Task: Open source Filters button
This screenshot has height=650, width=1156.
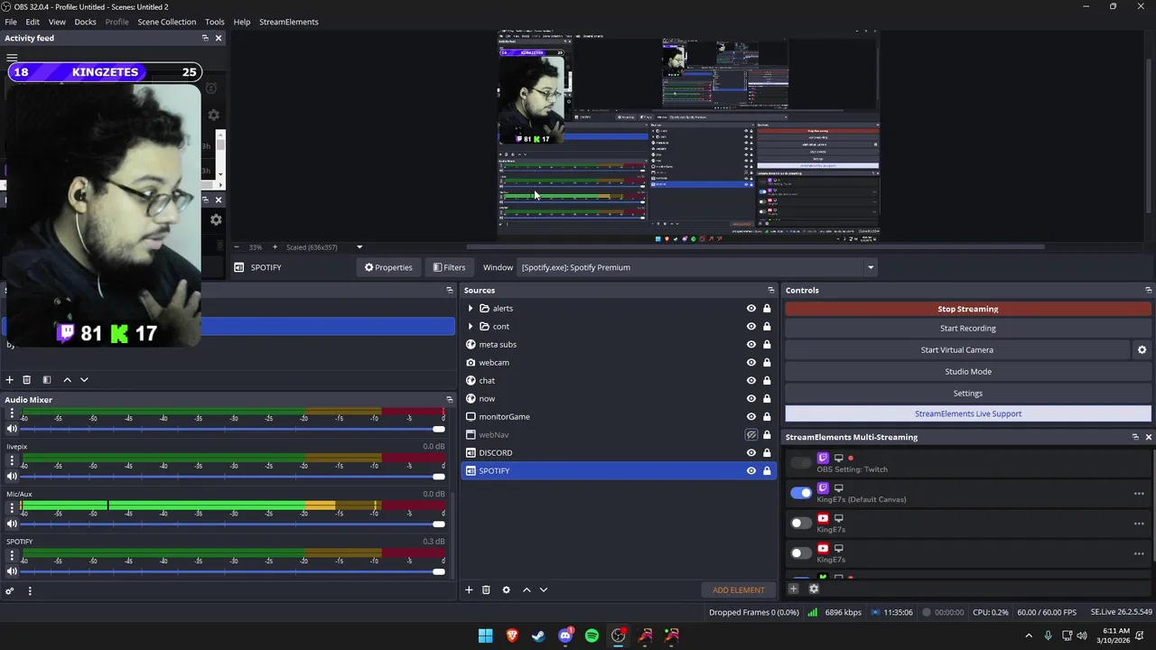Action: 449,267
